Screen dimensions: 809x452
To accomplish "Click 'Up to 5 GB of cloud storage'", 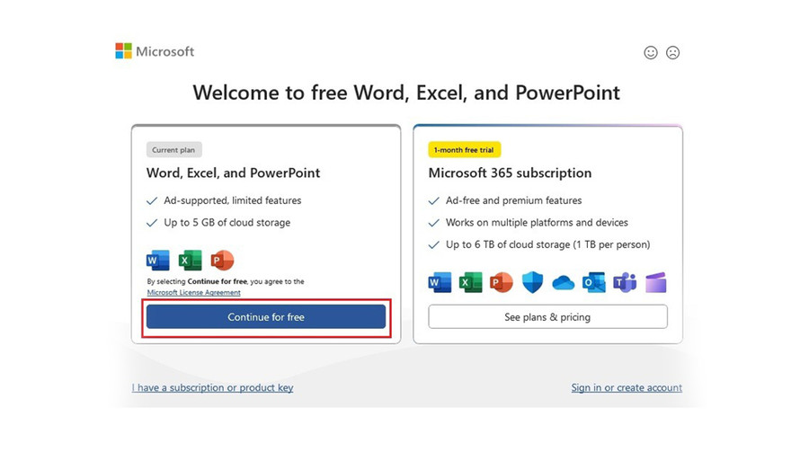I will point(227,222).
